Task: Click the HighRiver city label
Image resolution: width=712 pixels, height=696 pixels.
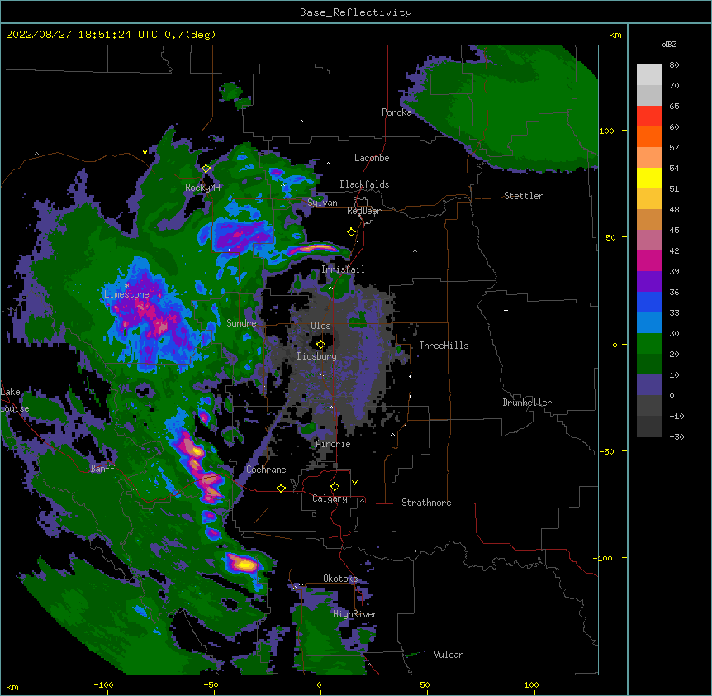Action: pos(355,614)
